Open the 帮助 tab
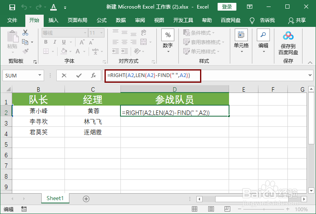316x214 pixels. 207,20
